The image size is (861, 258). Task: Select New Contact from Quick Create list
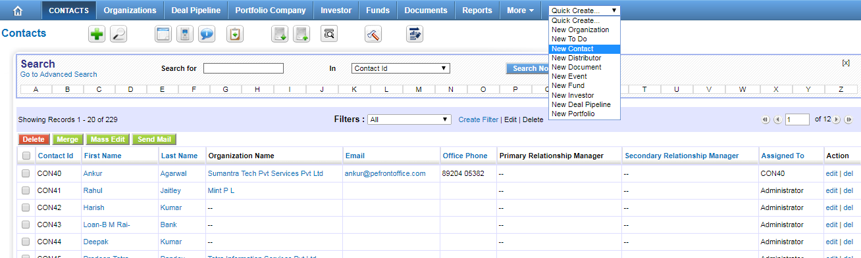[585, 49]
